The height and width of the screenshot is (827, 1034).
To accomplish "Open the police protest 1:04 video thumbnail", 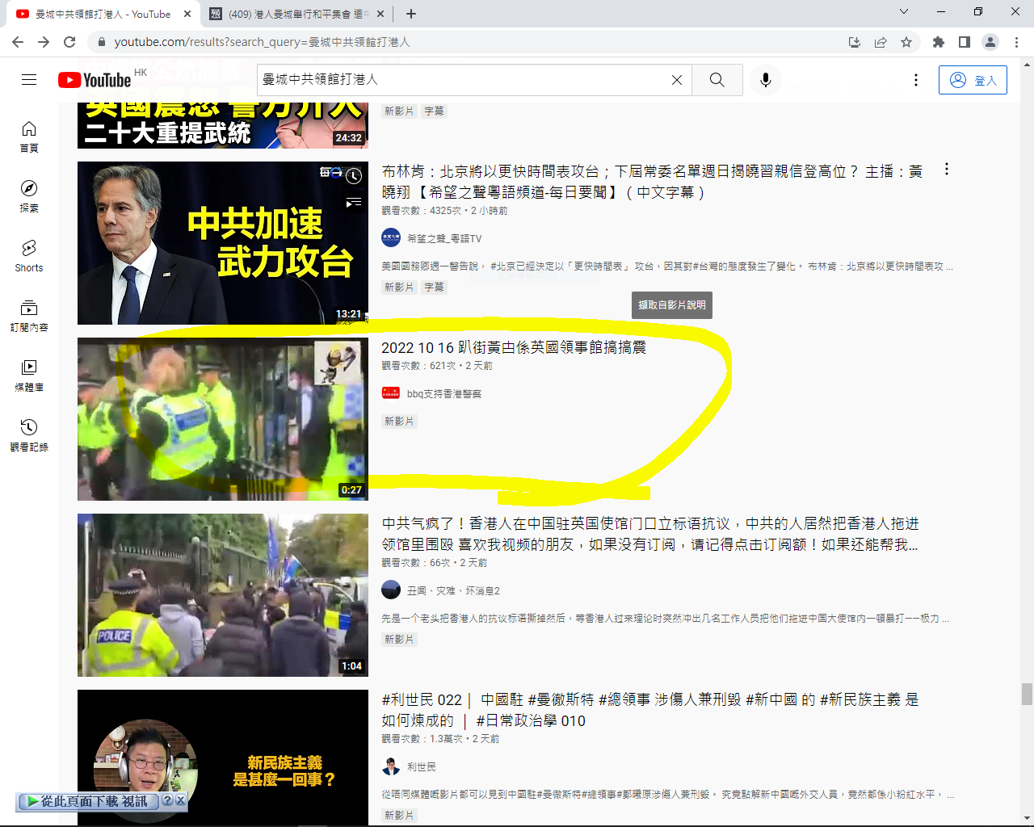I will tap(223, 595).
